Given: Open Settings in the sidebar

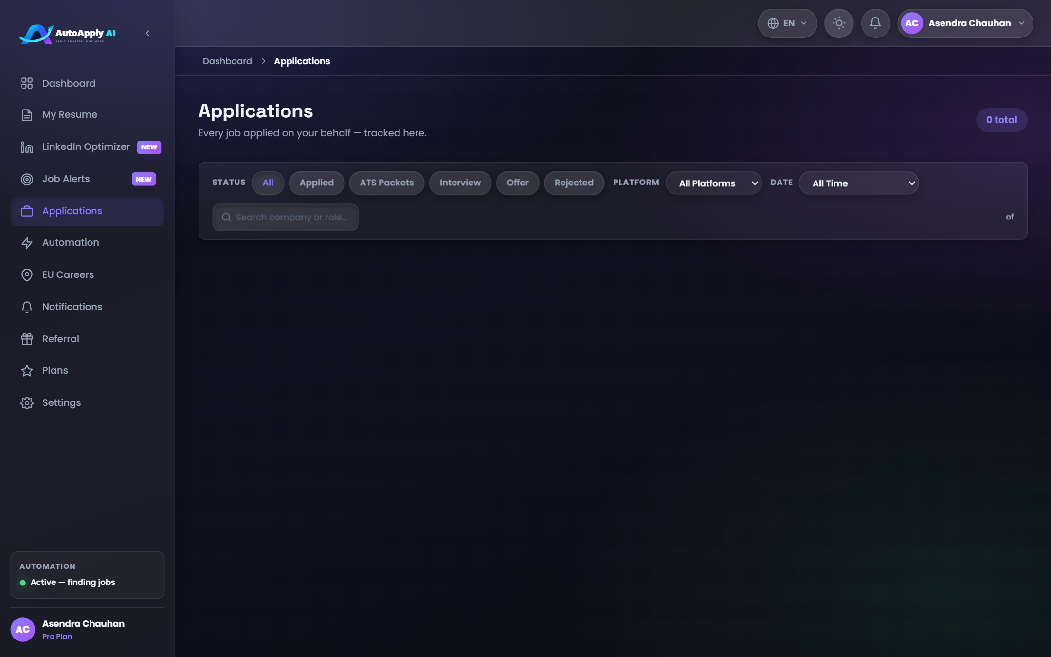Looking at the screenshot, I should pyautogui.click(x=88, y=403).
